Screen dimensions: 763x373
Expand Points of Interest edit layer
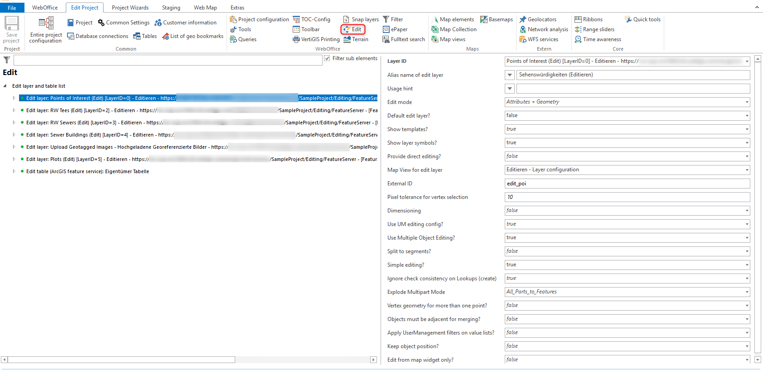click(14, 98)
